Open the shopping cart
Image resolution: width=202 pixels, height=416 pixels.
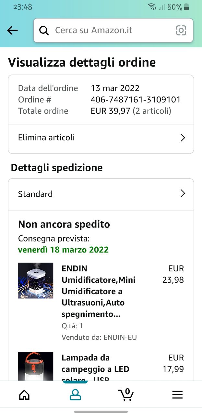click(126, 395)
